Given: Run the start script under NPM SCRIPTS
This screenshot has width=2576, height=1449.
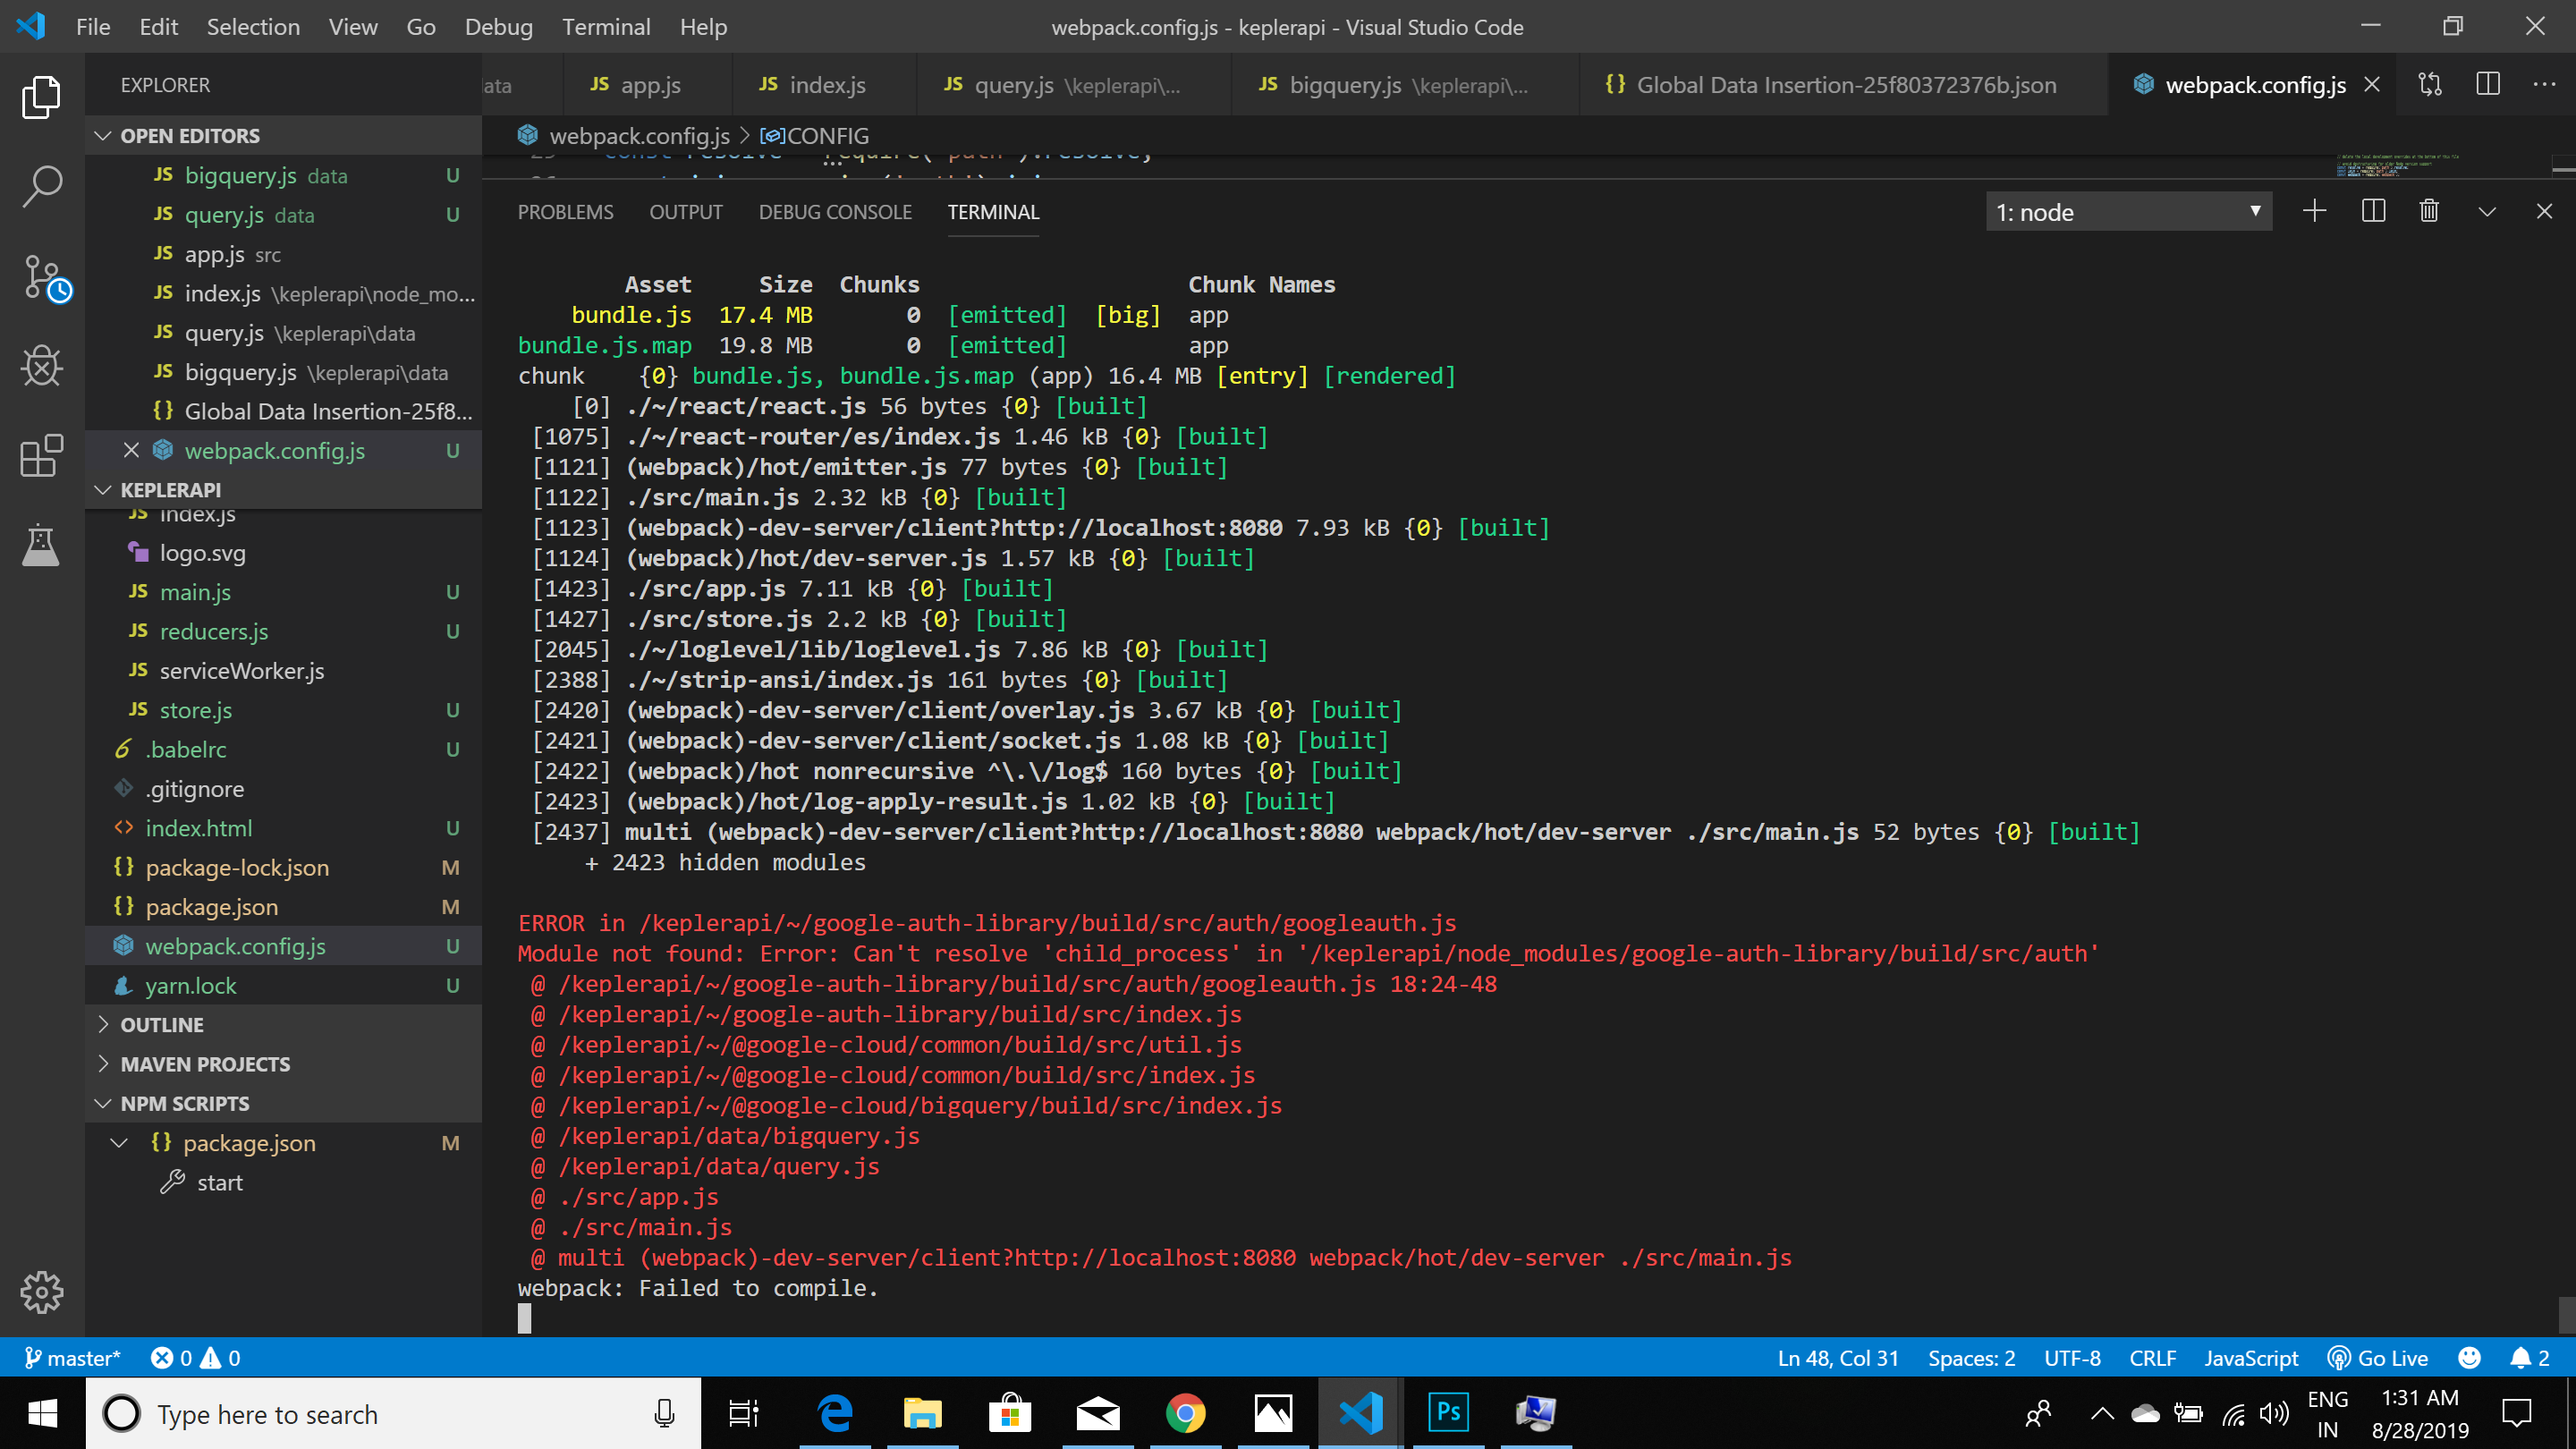Looking at the screenshot, I should coord(220,1182).
